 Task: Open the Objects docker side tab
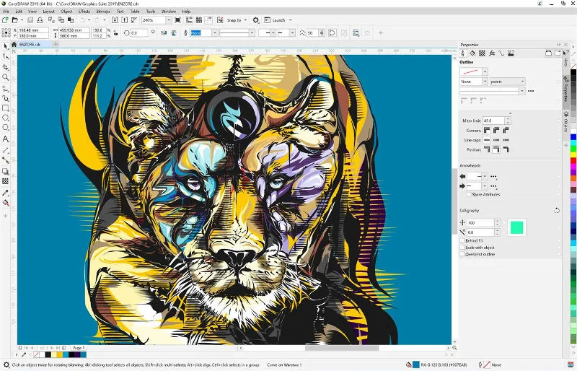click(x=565, y=123)
